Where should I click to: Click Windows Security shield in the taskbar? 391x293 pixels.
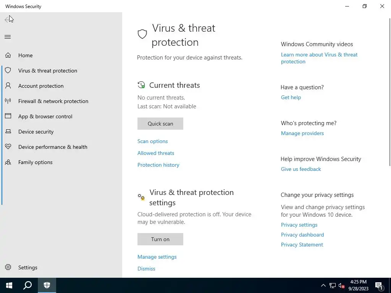47,285
